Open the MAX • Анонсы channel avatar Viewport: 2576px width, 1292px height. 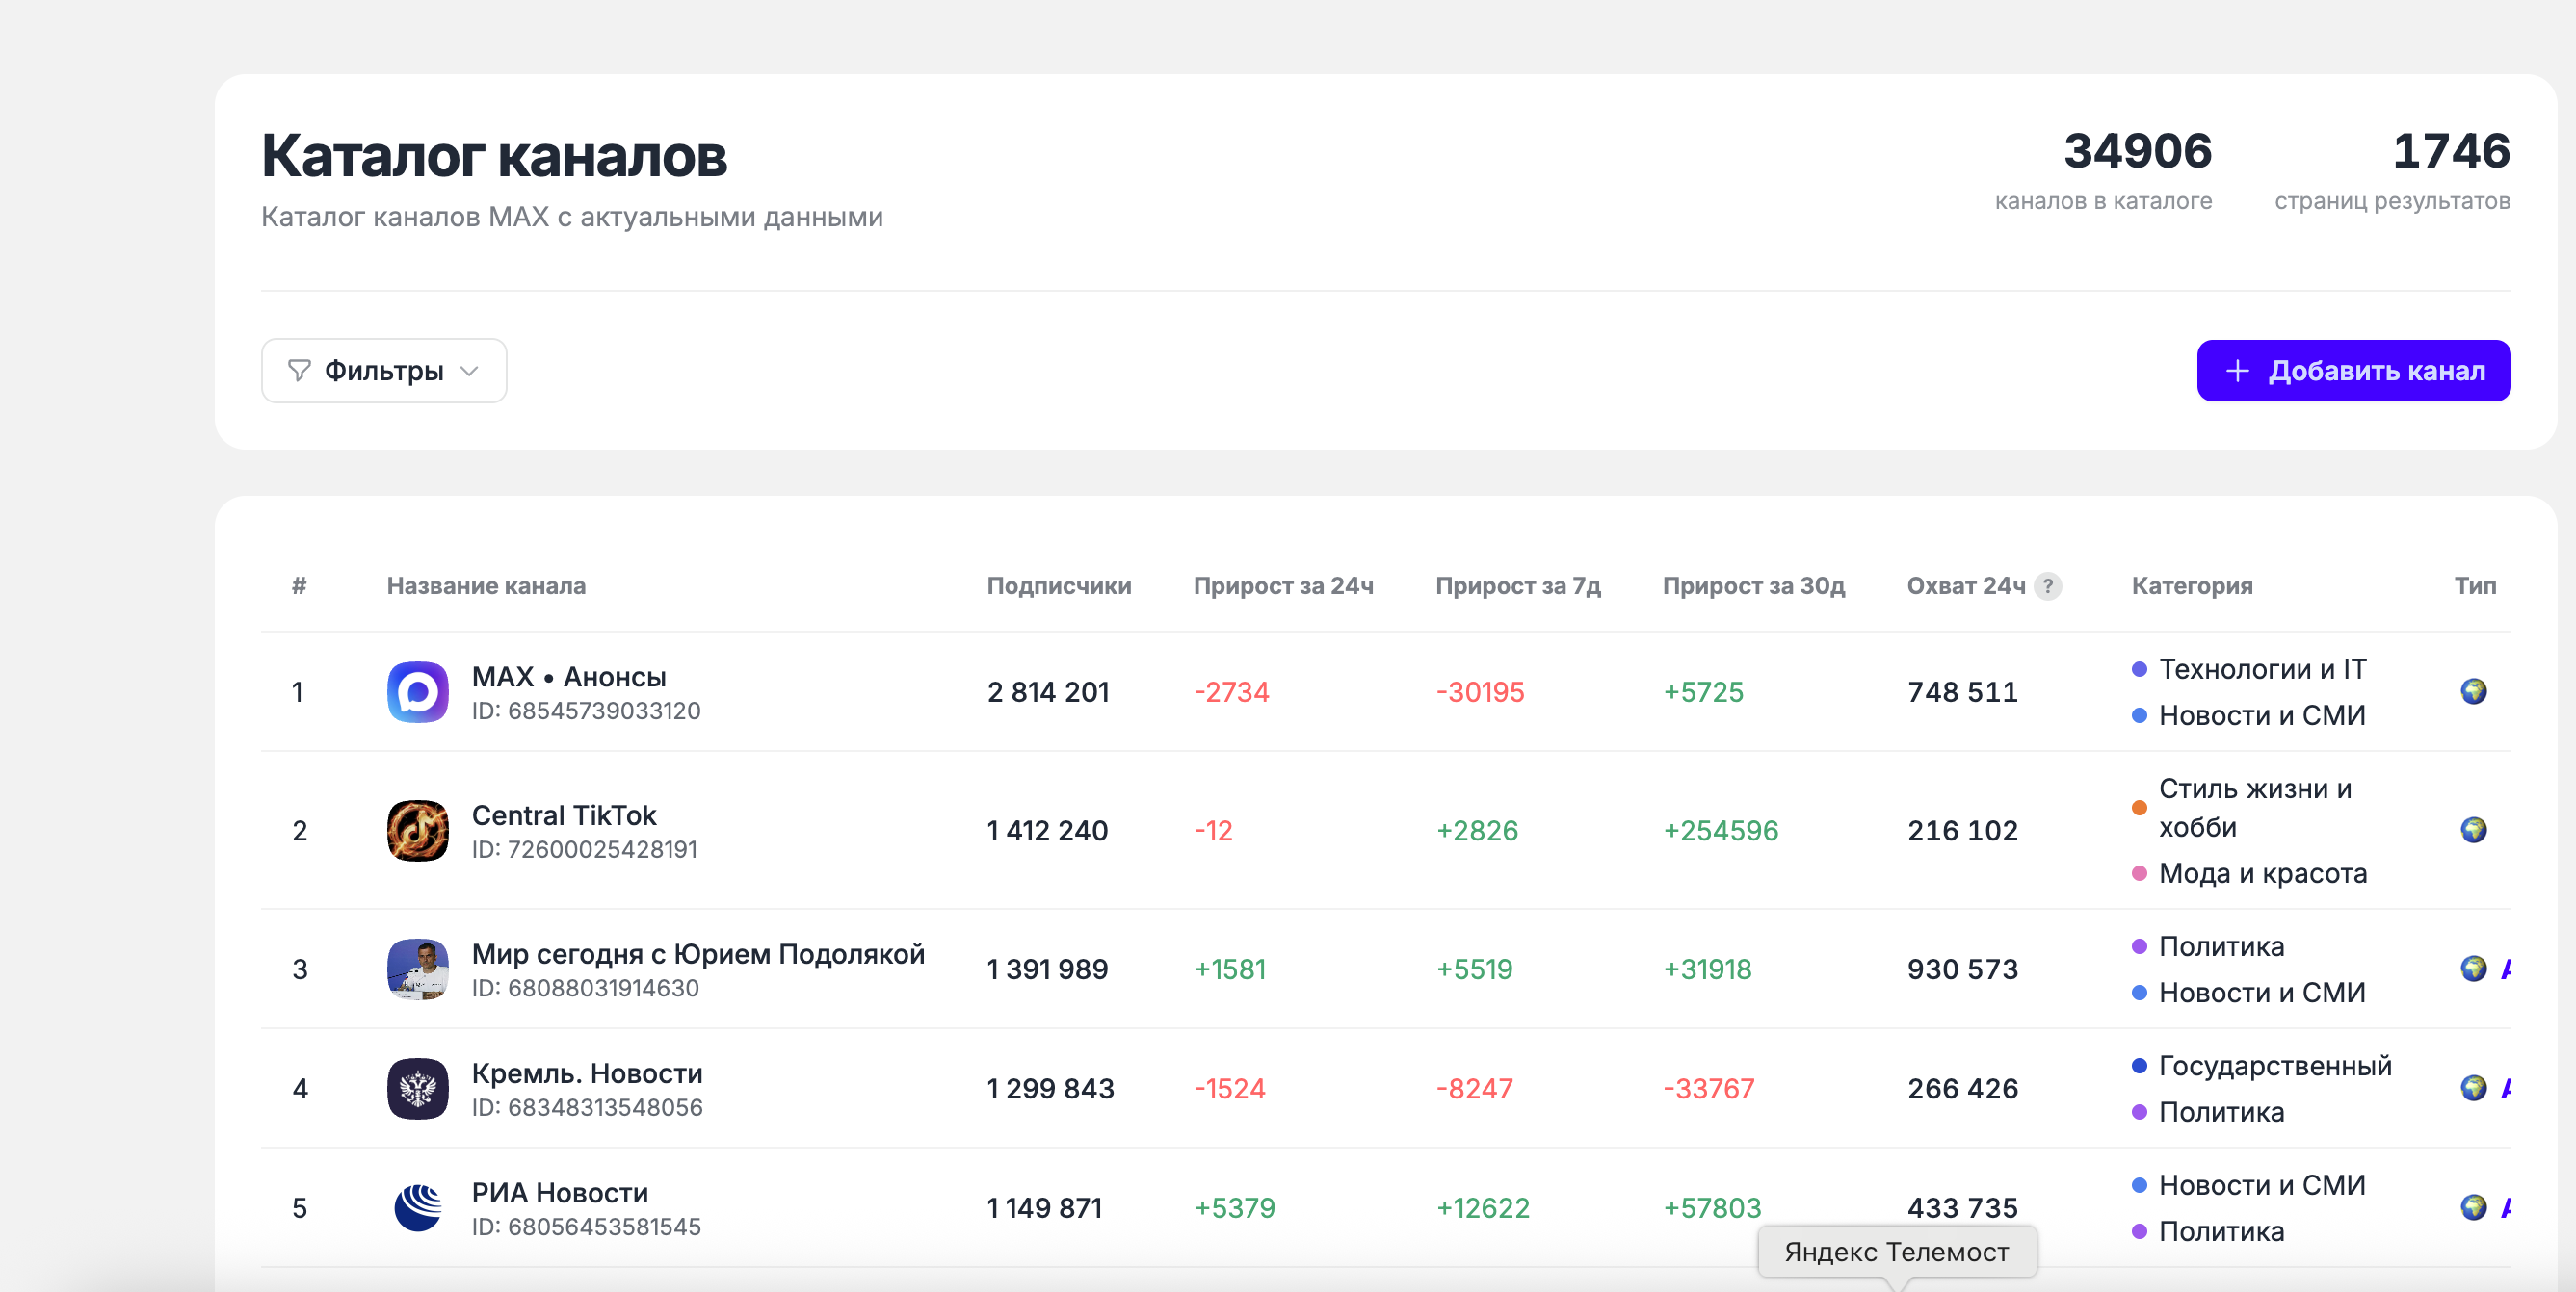click(417, 691)
